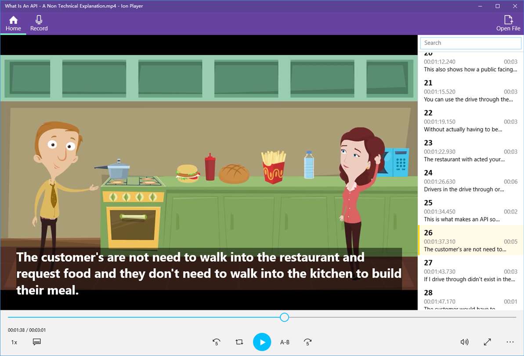Skip forward 5 seconds icon
524x356 pixels.
(x=307, y=342)
